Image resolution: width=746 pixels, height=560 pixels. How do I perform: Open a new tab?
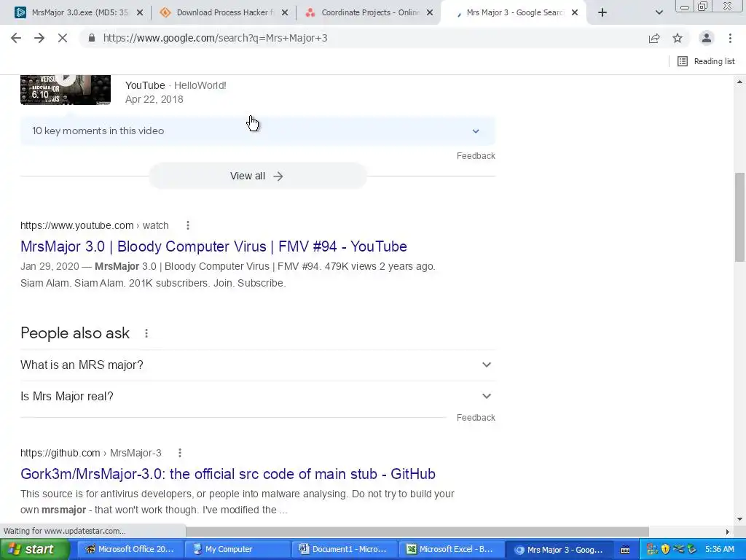602,13
